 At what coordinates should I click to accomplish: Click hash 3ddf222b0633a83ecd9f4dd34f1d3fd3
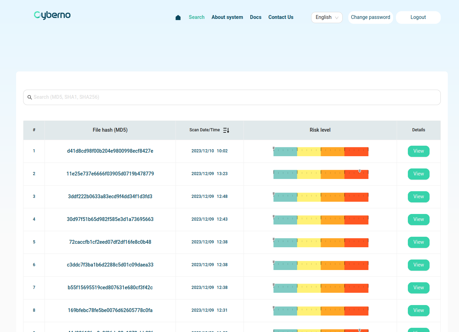tap(110, 196)
